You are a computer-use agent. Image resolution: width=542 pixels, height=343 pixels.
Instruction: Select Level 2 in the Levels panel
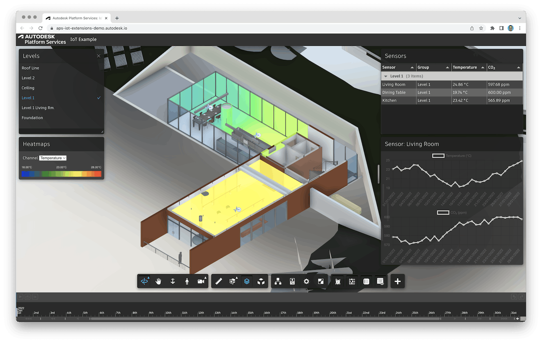[x=28, y=78]
